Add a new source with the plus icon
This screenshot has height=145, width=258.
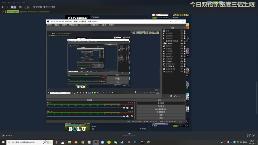coord(164,96)
